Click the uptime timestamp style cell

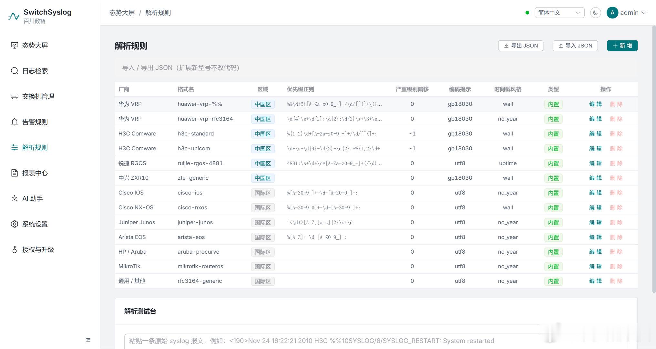pos(508,164)
